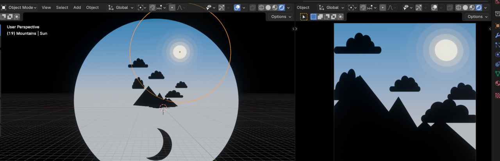Toggle X-ray mode in the left viewport

click(x=252, y=7)
